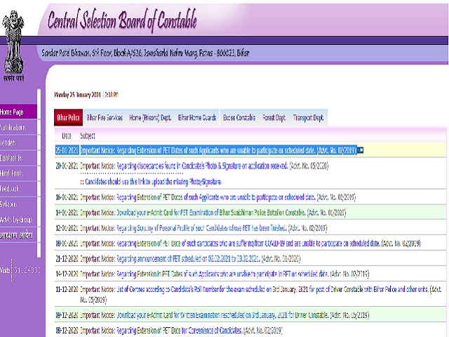The height and width of the screenshot is (337, 449).
Task: Open Notifications in the sidebar
Action: click(18, 127)
